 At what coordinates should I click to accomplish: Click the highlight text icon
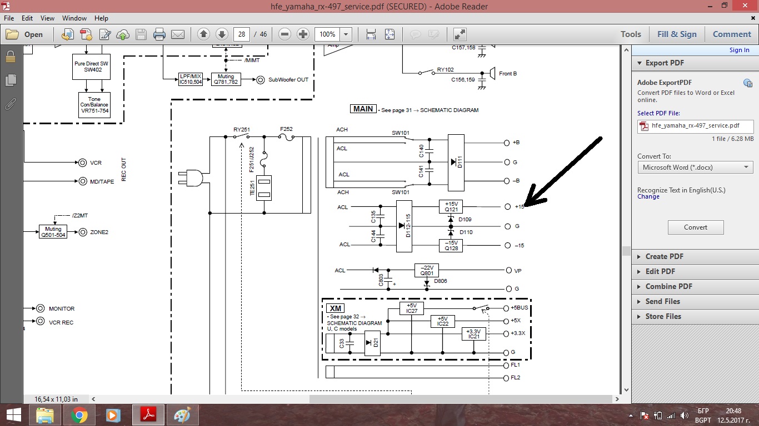(433, 34)
